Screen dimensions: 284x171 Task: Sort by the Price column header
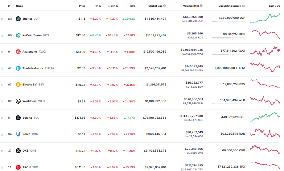point(82,6)
